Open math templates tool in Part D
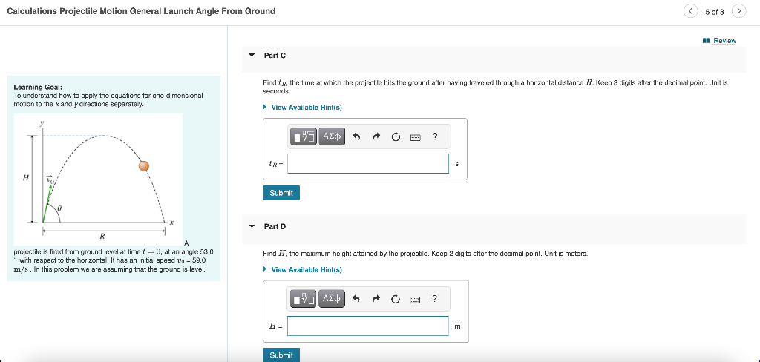 pos(304,298)
